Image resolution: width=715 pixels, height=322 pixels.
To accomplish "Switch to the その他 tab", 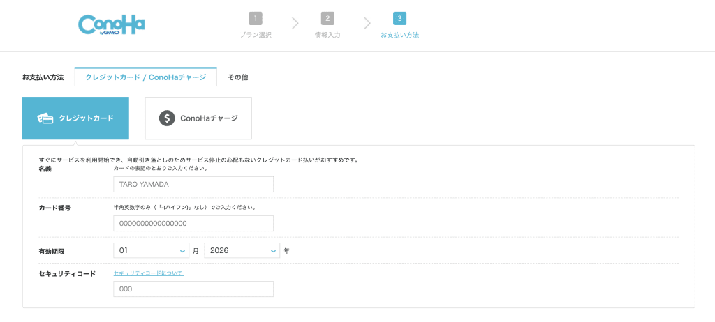I will coord(237,77).
